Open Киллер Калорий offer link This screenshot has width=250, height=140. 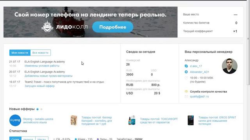point(96,121)
